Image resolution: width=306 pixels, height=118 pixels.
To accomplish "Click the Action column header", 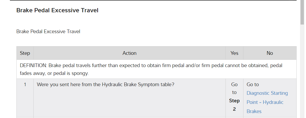I will pos(130,53).
